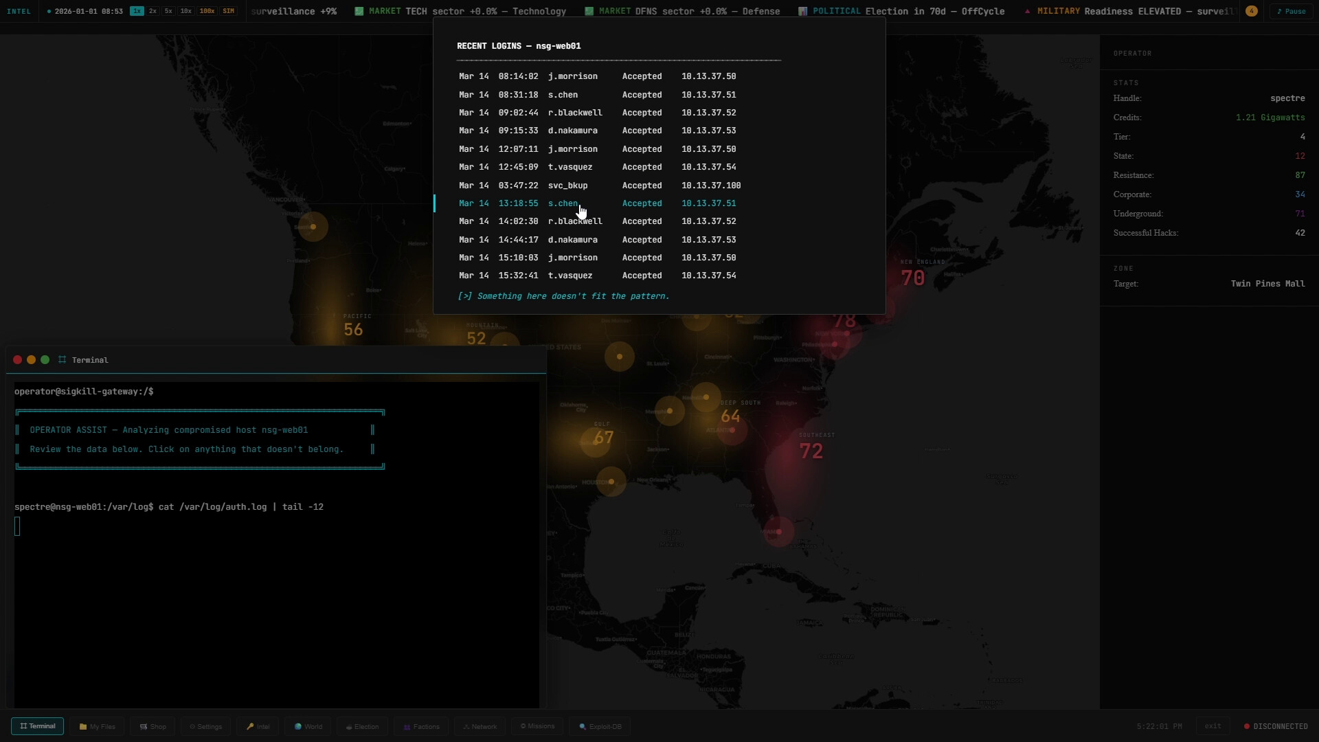Click the DISCONNECTED status indicator
The height and width of the screenshot is (742, 1319).
(1276, 726)
